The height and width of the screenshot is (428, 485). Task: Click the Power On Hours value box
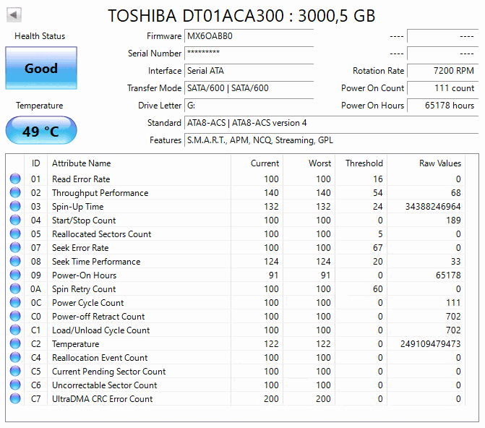pos(442,106)
